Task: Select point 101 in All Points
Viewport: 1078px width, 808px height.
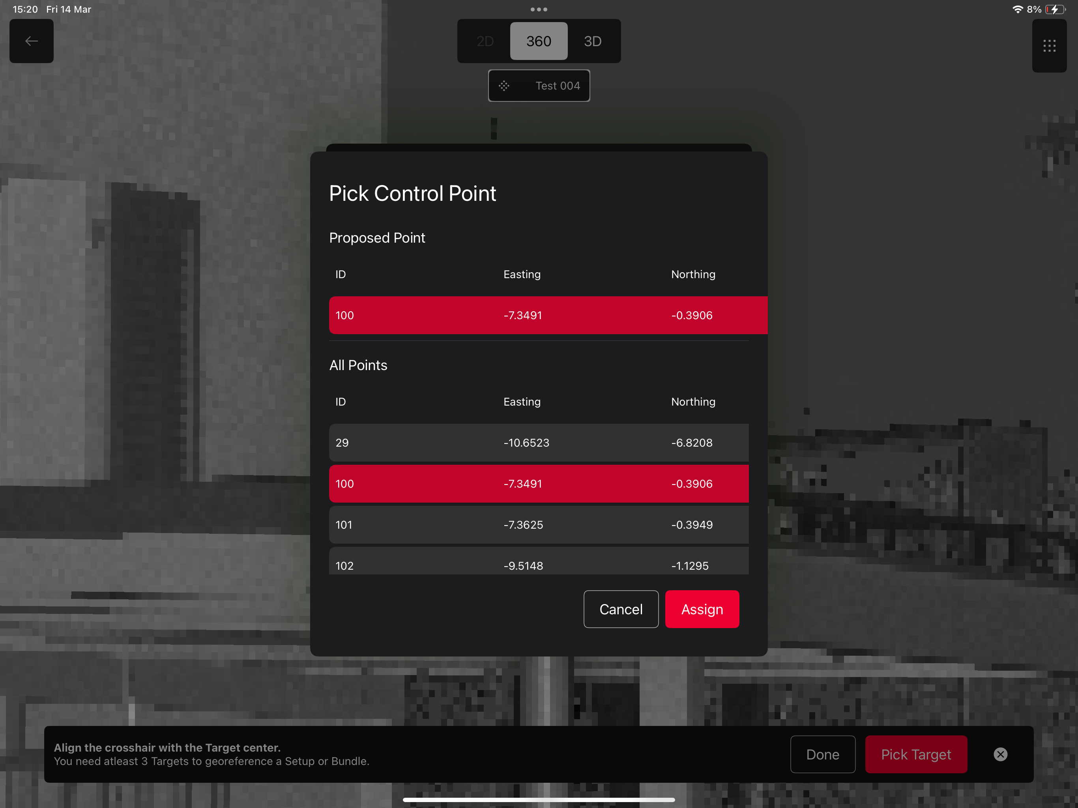Action: coord(539,524)
